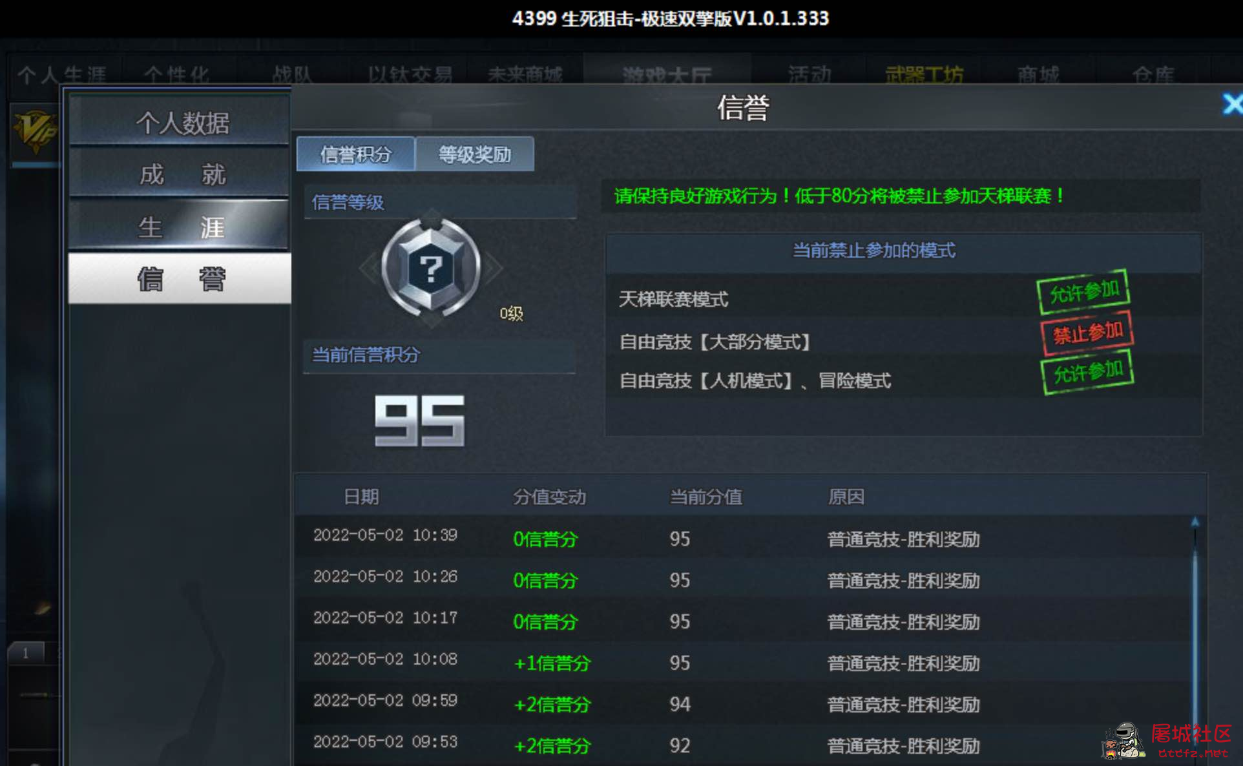
Task: Click the large 95 reputation score
Action: coord(419,420)
